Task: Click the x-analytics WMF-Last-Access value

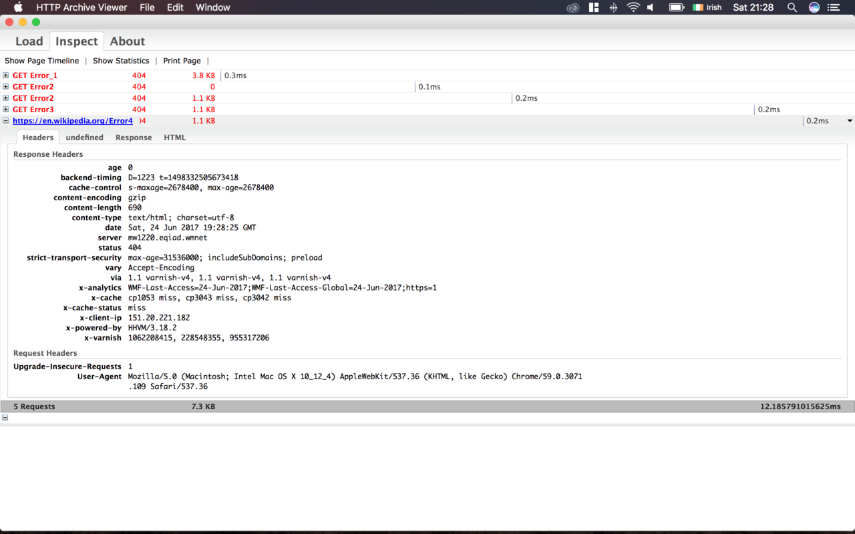Action: click(x=283, y=288)
